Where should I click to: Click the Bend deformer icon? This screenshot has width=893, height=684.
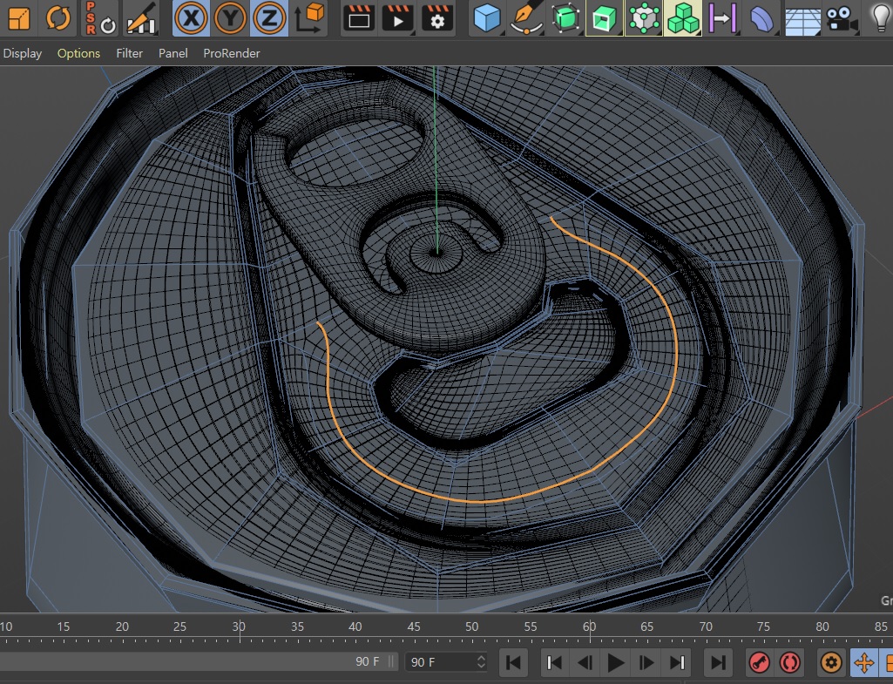(761, 17)
